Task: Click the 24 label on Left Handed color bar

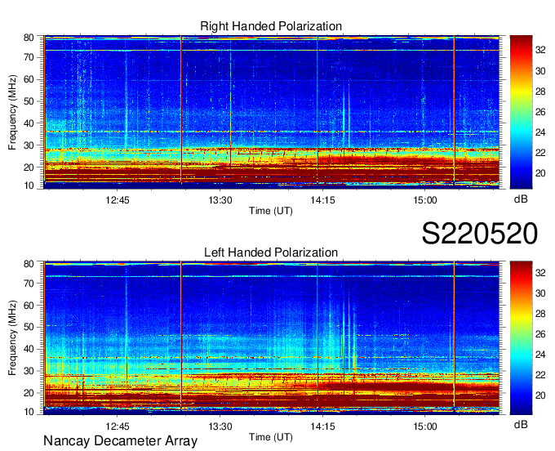Action: [540, 355]
